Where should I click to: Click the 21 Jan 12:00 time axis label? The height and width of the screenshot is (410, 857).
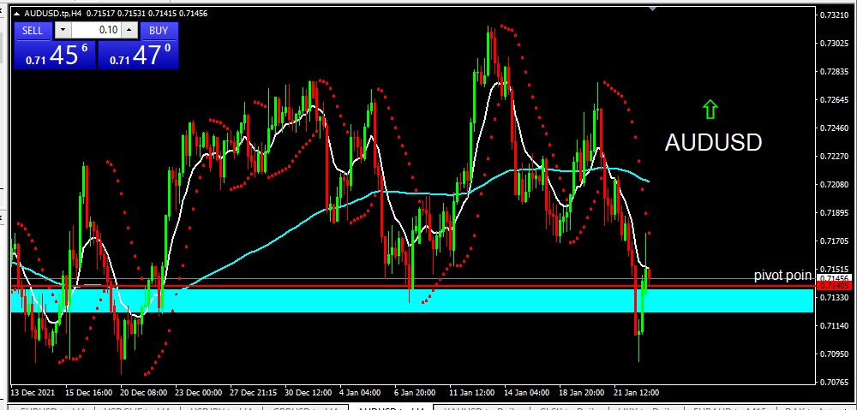[x=636, y=393]
